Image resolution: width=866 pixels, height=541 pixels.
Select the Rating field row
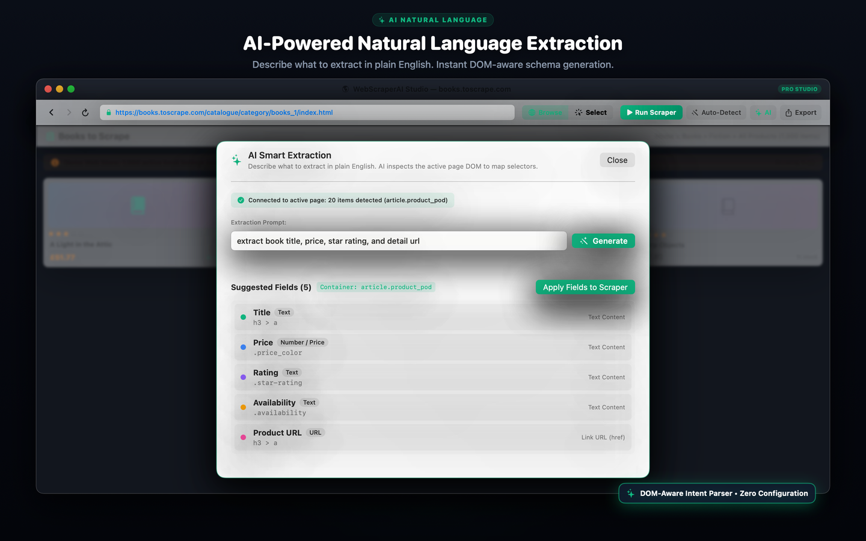point(433,377)
